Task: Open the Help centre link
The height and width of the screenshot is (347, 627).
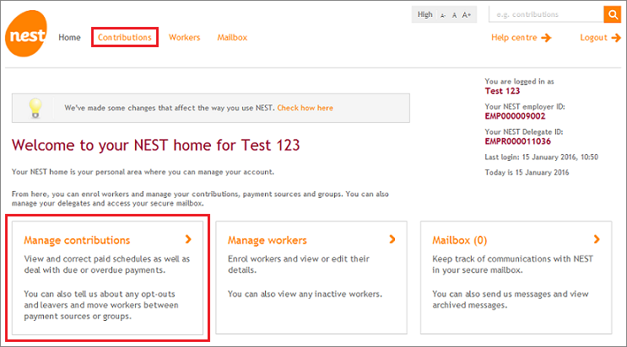Action: pyautogui.click(x=515, y=38)
